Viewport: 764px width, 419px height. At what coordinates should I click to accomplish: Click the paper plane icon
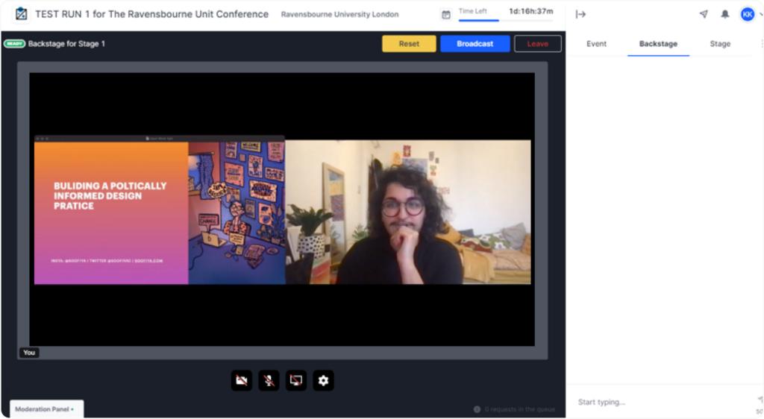coord(704,14)
